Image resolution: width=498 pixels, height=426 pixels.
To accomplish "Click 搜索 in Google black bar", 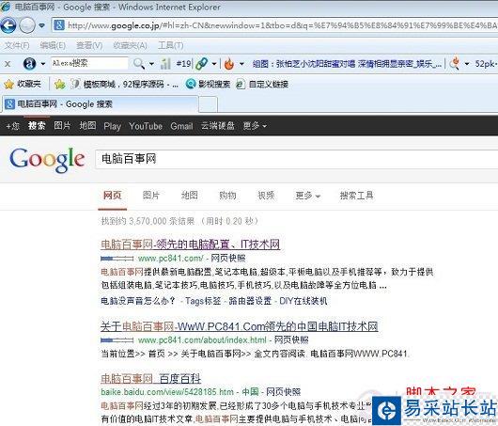I will pyautogui.click(x=37, y=126).
